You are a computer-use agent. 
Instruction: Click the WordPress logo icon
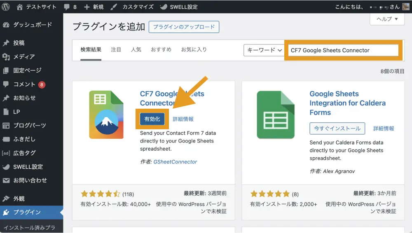[5, 7]
